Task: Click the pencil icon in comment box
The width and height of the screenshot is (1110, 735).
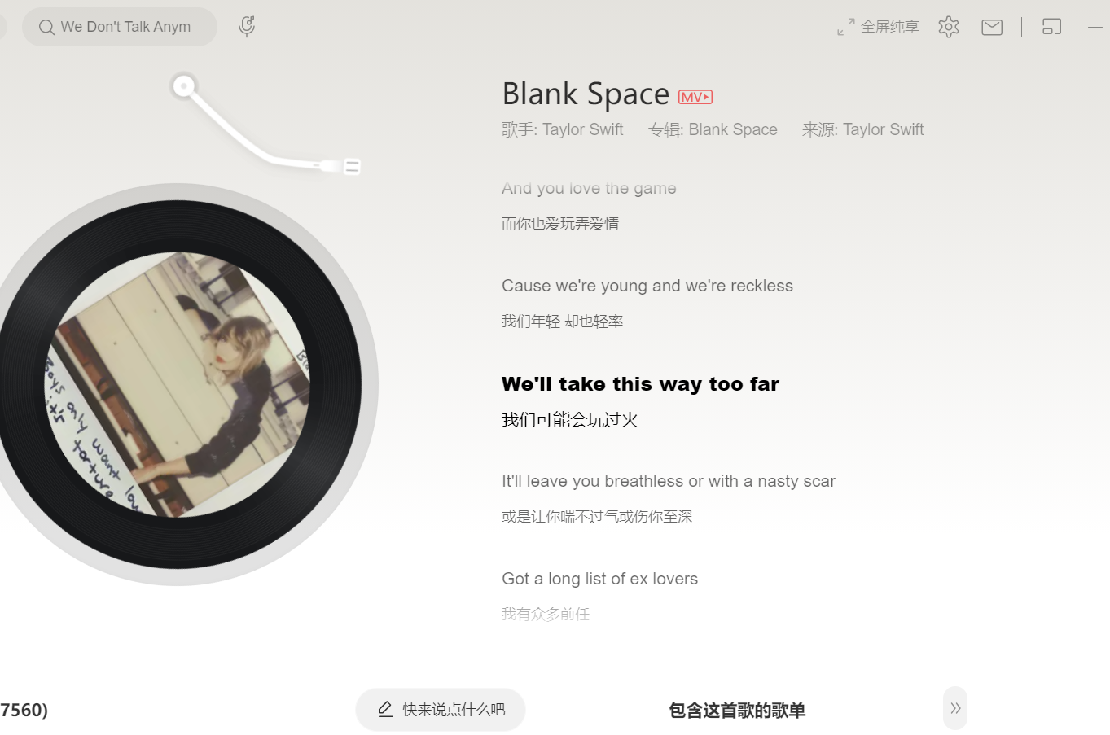Action: pyautogui.click(x=386, y=709)
